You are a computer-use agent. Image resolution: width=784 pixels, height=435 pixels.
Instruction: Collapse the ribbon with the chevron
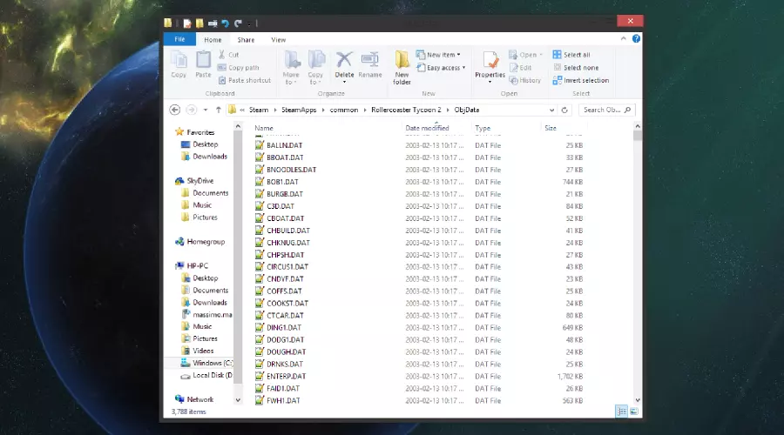click(625, 39)
